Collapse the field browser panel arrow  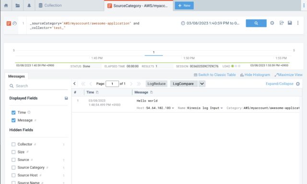click(75, 84)
